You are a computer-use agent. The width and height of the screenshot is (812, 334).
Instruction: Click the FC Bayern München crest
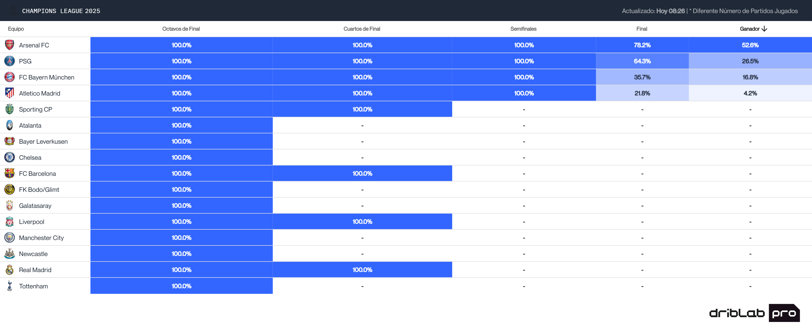pyautogui.click(x=10, y=77)
